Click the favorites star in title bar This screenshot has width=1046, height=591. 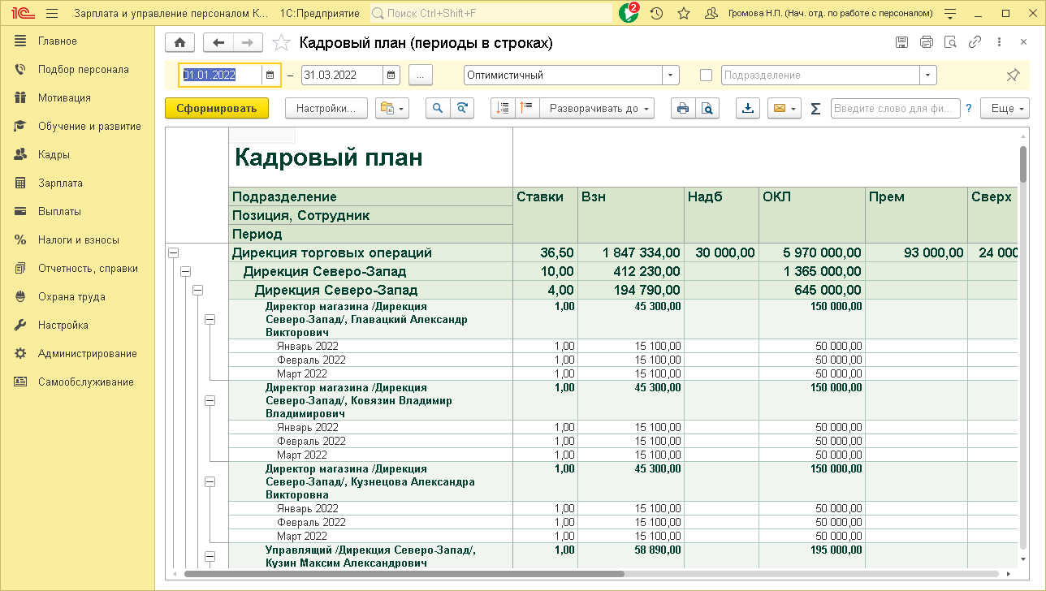pyautogui.click(x=684, y=14)
